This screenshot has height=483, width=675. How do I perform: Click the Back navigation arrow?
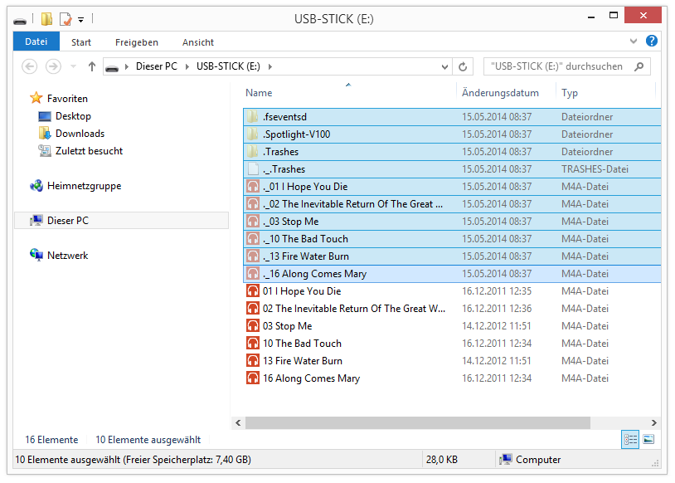click(30, 66)
